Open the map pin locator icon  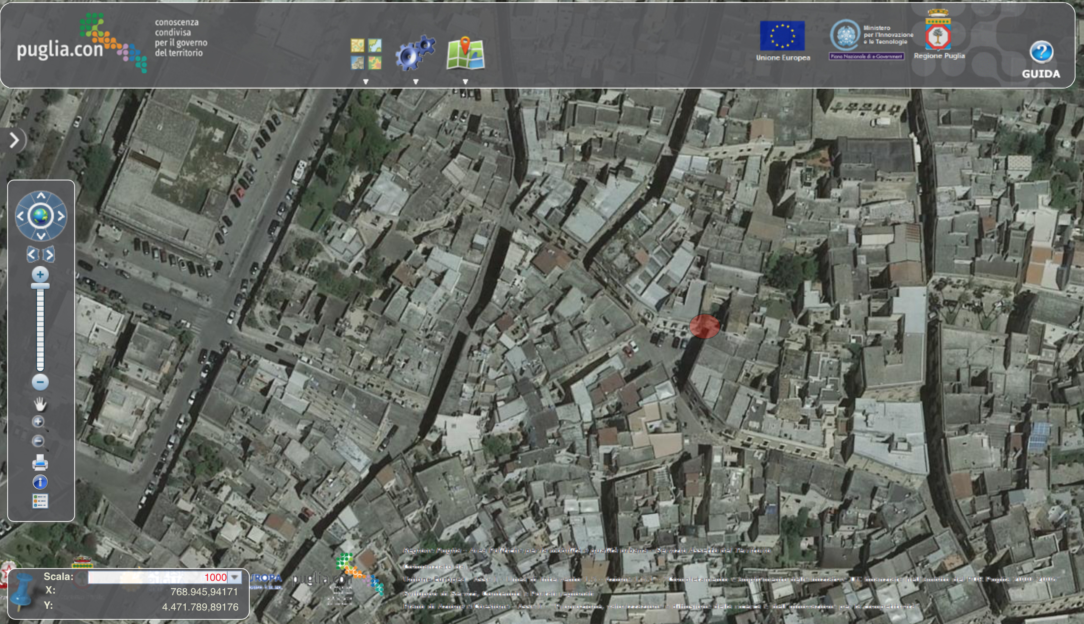click(x=465, y=53)
